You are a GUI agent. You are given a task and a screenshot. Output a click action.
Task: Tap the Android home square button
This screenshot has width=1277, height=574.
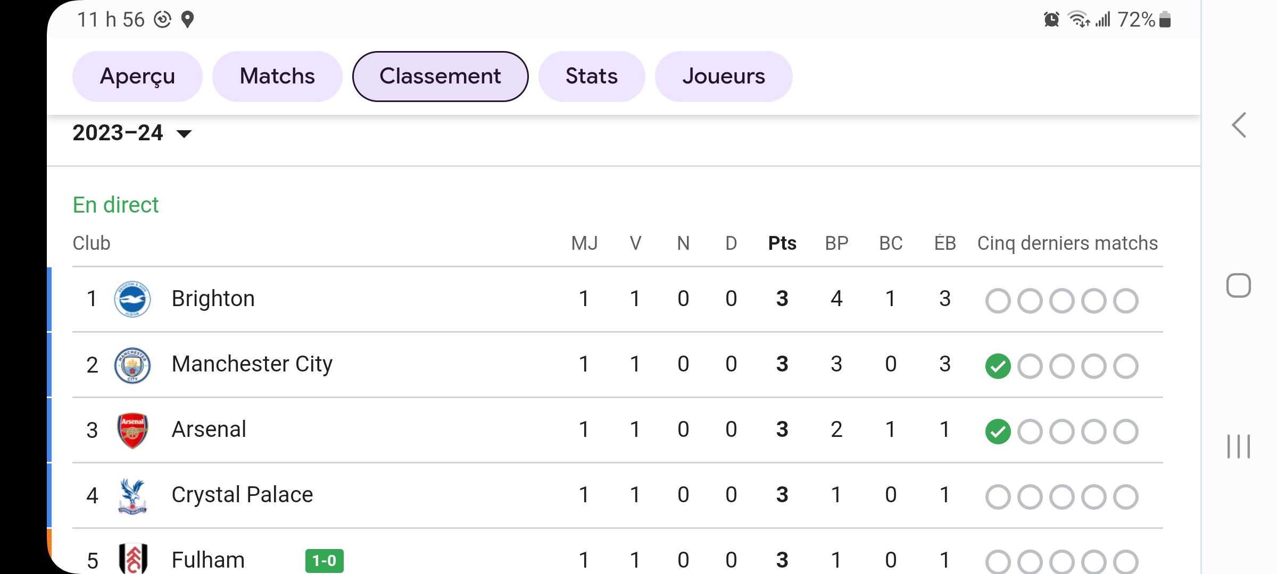tap(1239, 286)
